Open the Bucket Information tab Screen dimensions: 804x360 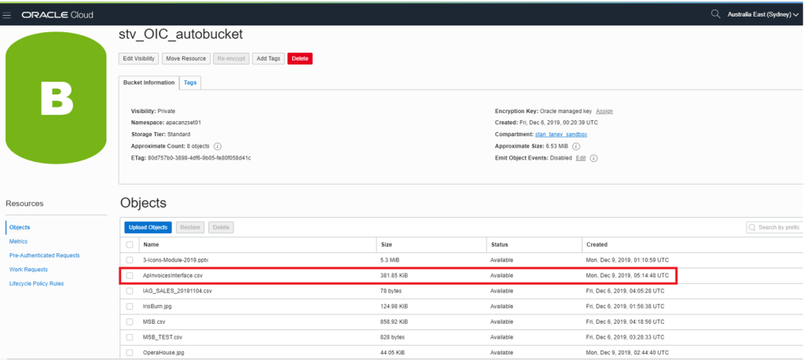(149, 82)
